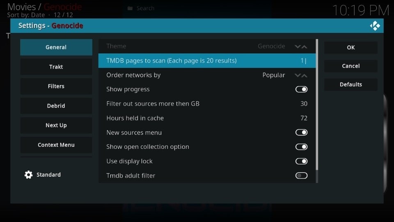
Task: Click the Theme up arrow
Action: (x=304, y=46)
